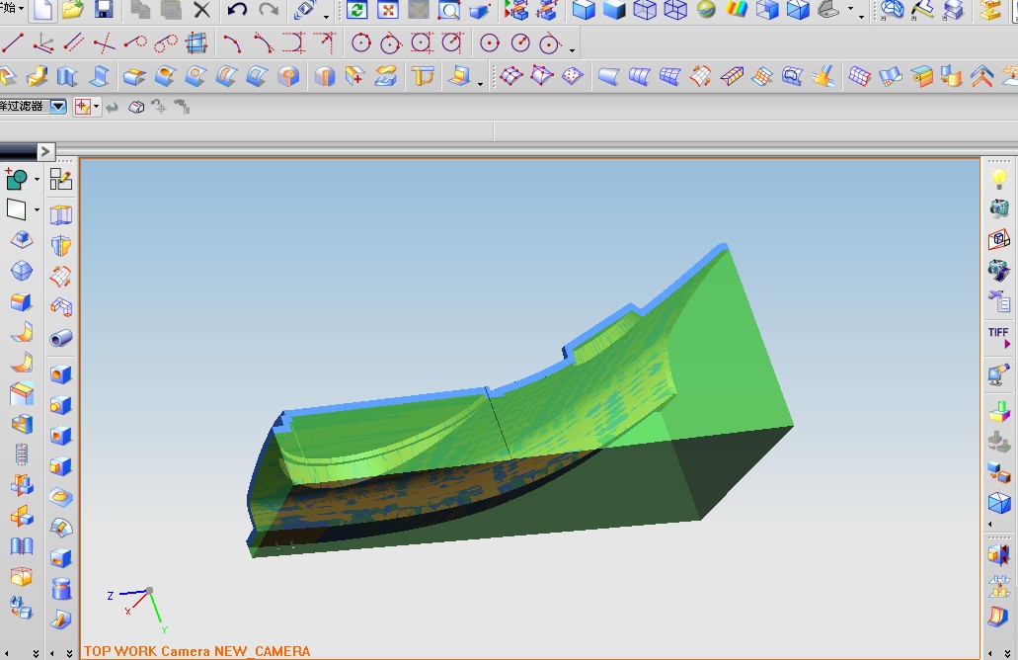The image size is (1018, 660).
Task: Click the Delete X icon in the top toolbar
Action: (201, 10)
